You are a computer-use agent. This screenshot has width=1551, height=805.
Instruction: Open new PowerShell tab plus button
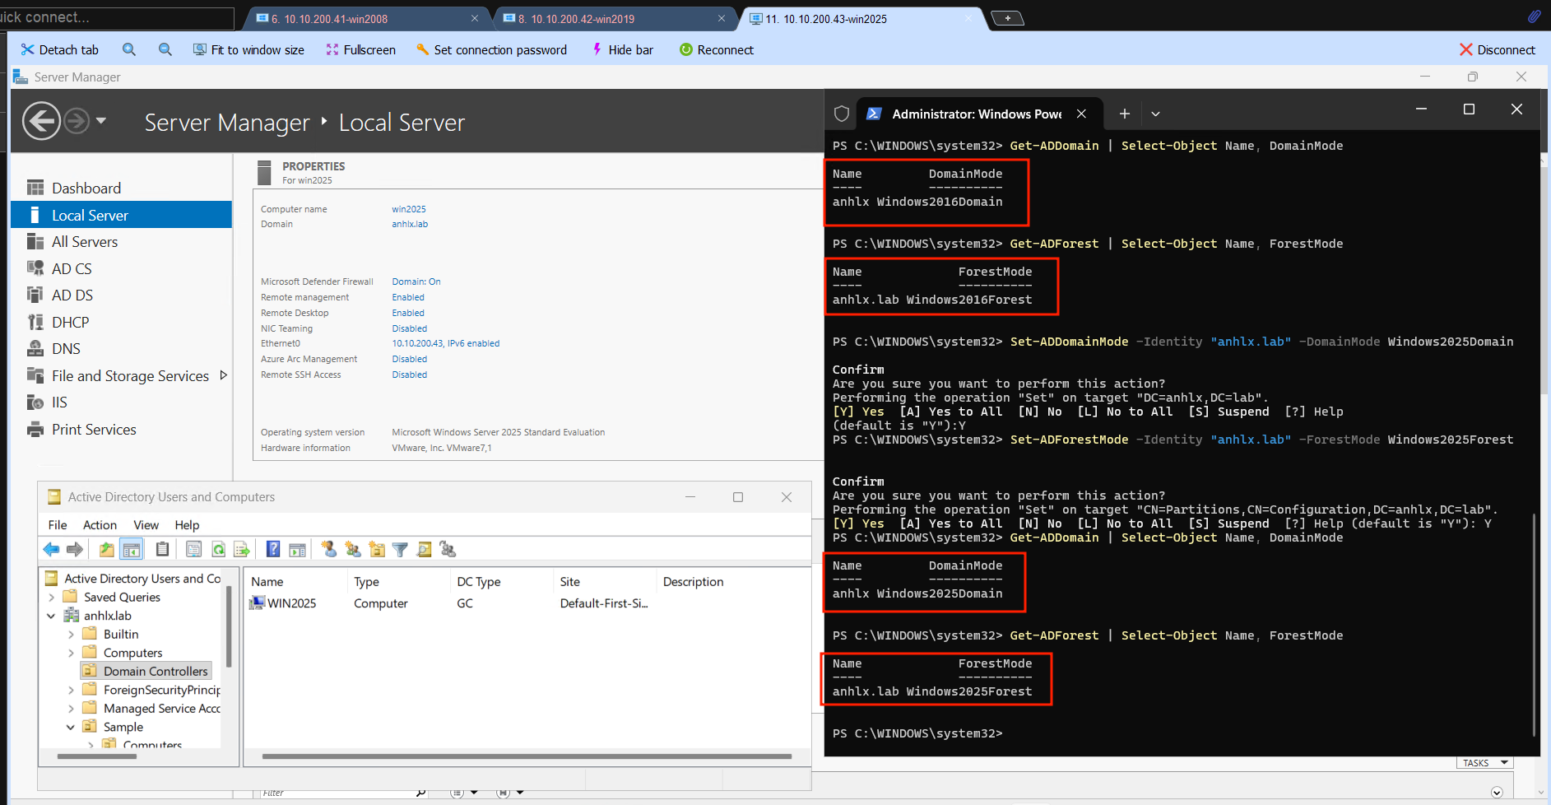[x=1125, y=114]
